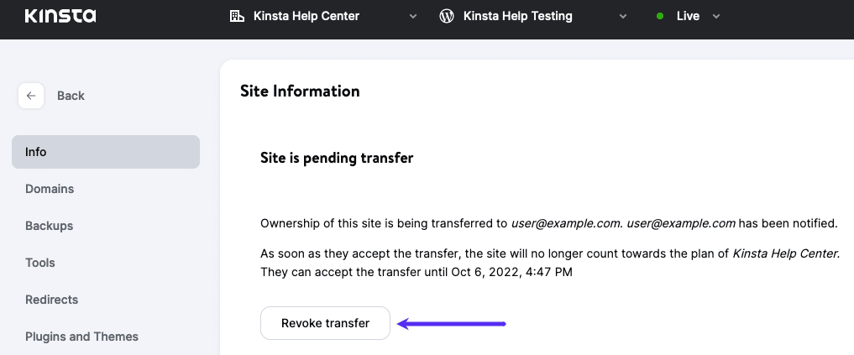The height and width of the screenshot is (355, 854).
Task: Go to Backups in the sidebar
Action: [x=49, y=226]
